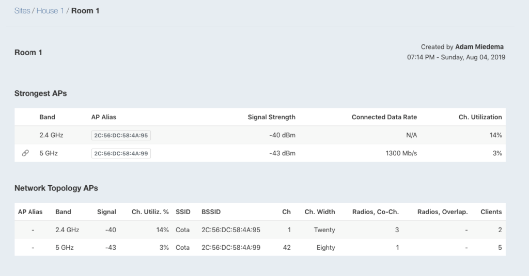
Task: Click the SSID column header
Action: 183,212
